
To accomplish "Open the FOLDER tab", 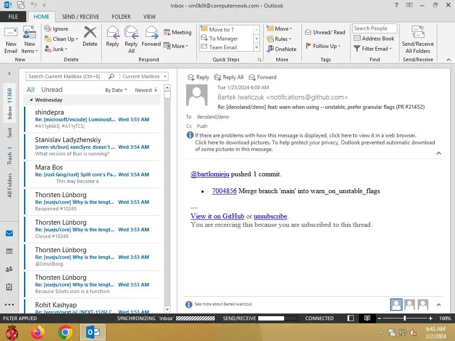I will pyautogui.click(x=121, y=16).
